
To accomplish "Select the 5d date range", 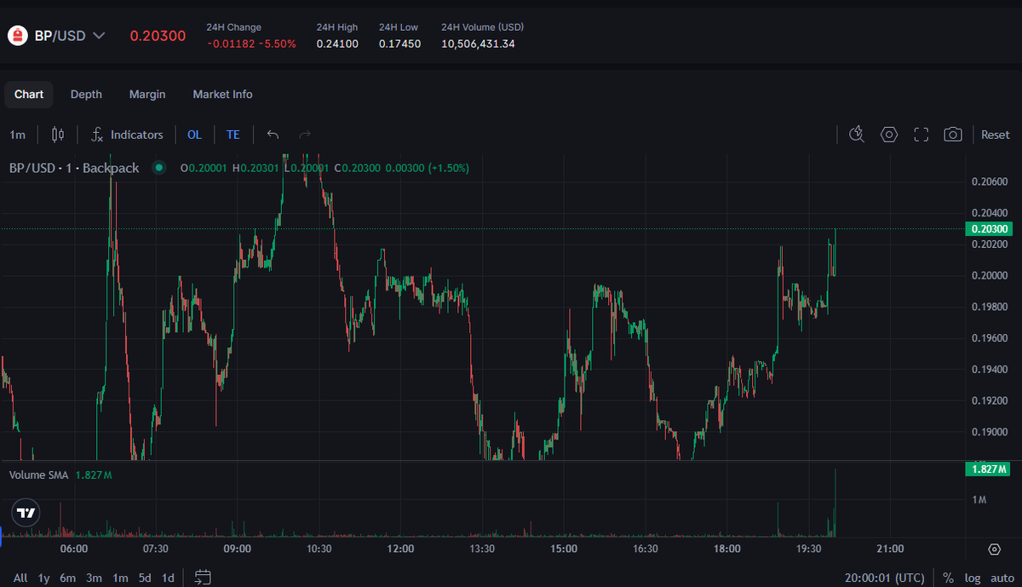I will point(146,578).
